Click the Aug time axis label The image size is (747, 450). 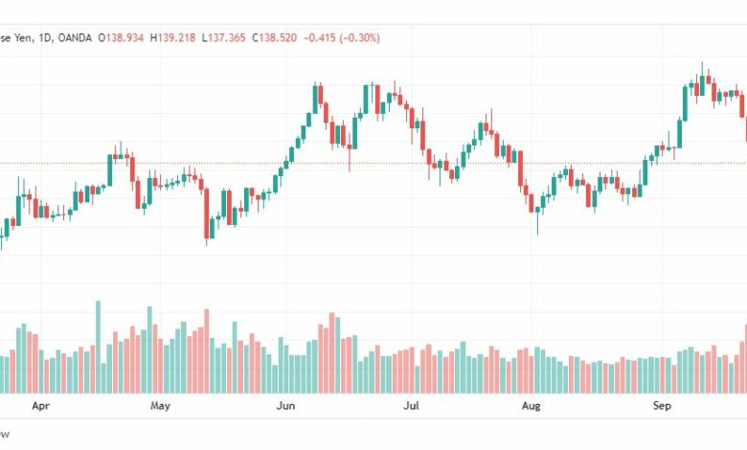531,406
